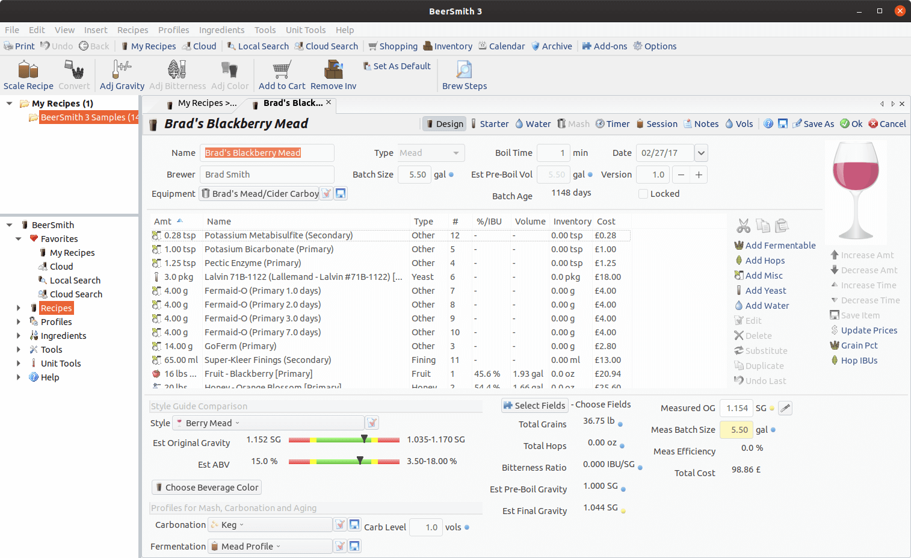Cut the selected ingredient with the scissors icon
Screen dimensions: 911x558
[x=744, y=226]
